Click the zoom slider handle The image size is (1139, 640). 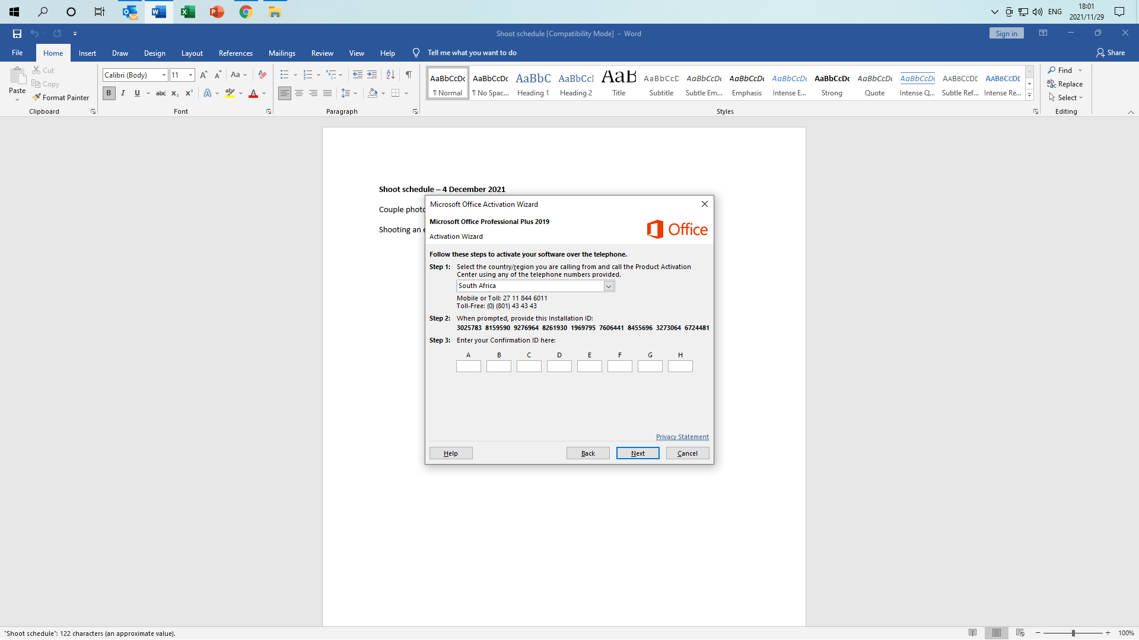(x=1073, y=633)
